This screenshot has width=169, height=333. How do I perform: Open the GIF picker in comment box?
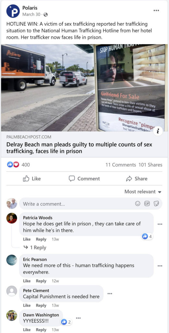tap(147, 204)
